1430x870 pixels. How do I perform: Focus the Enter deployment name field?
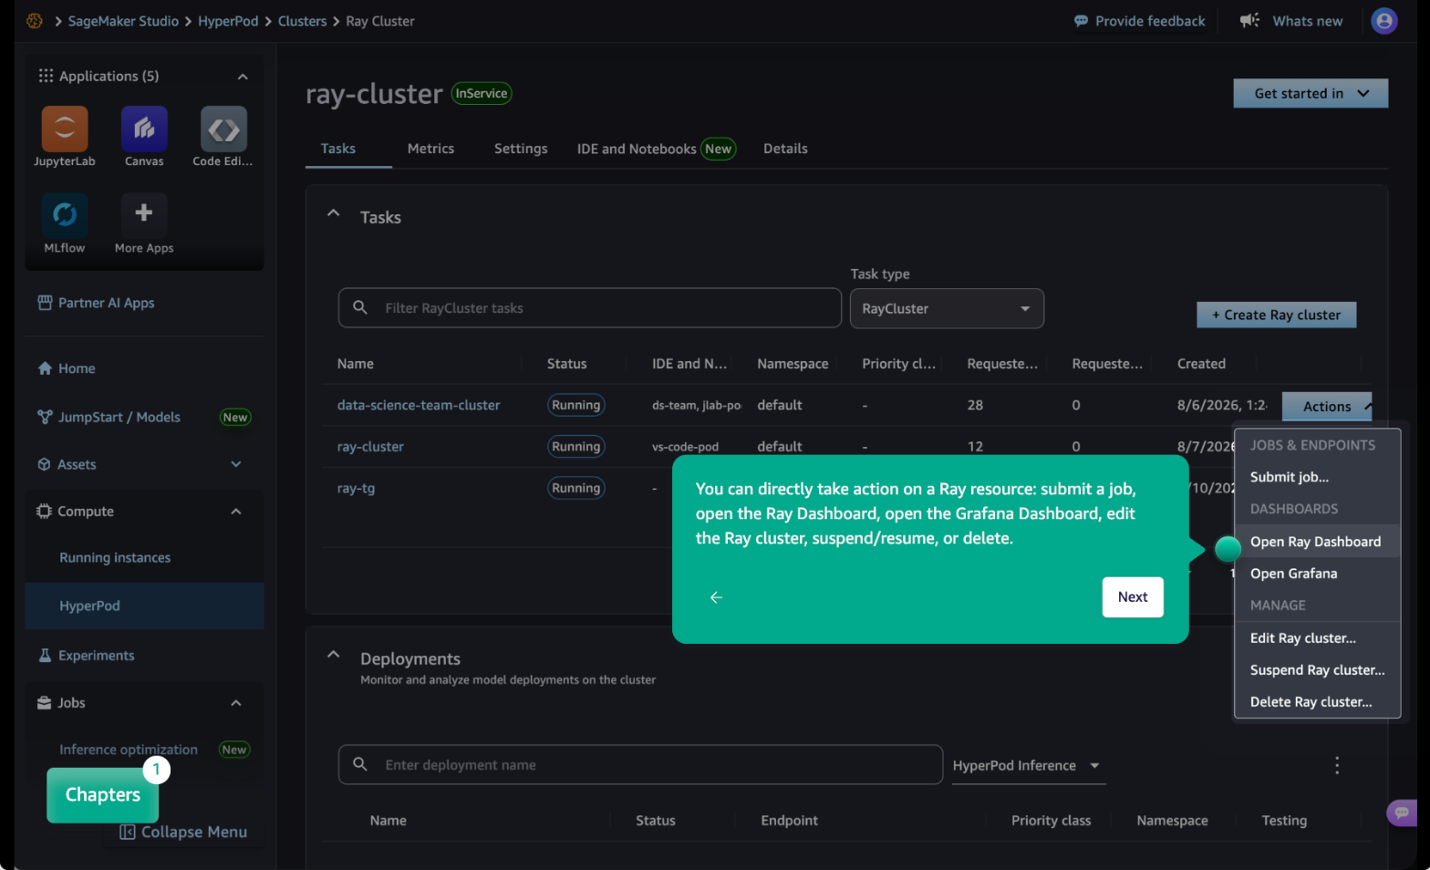click(640, 765)
